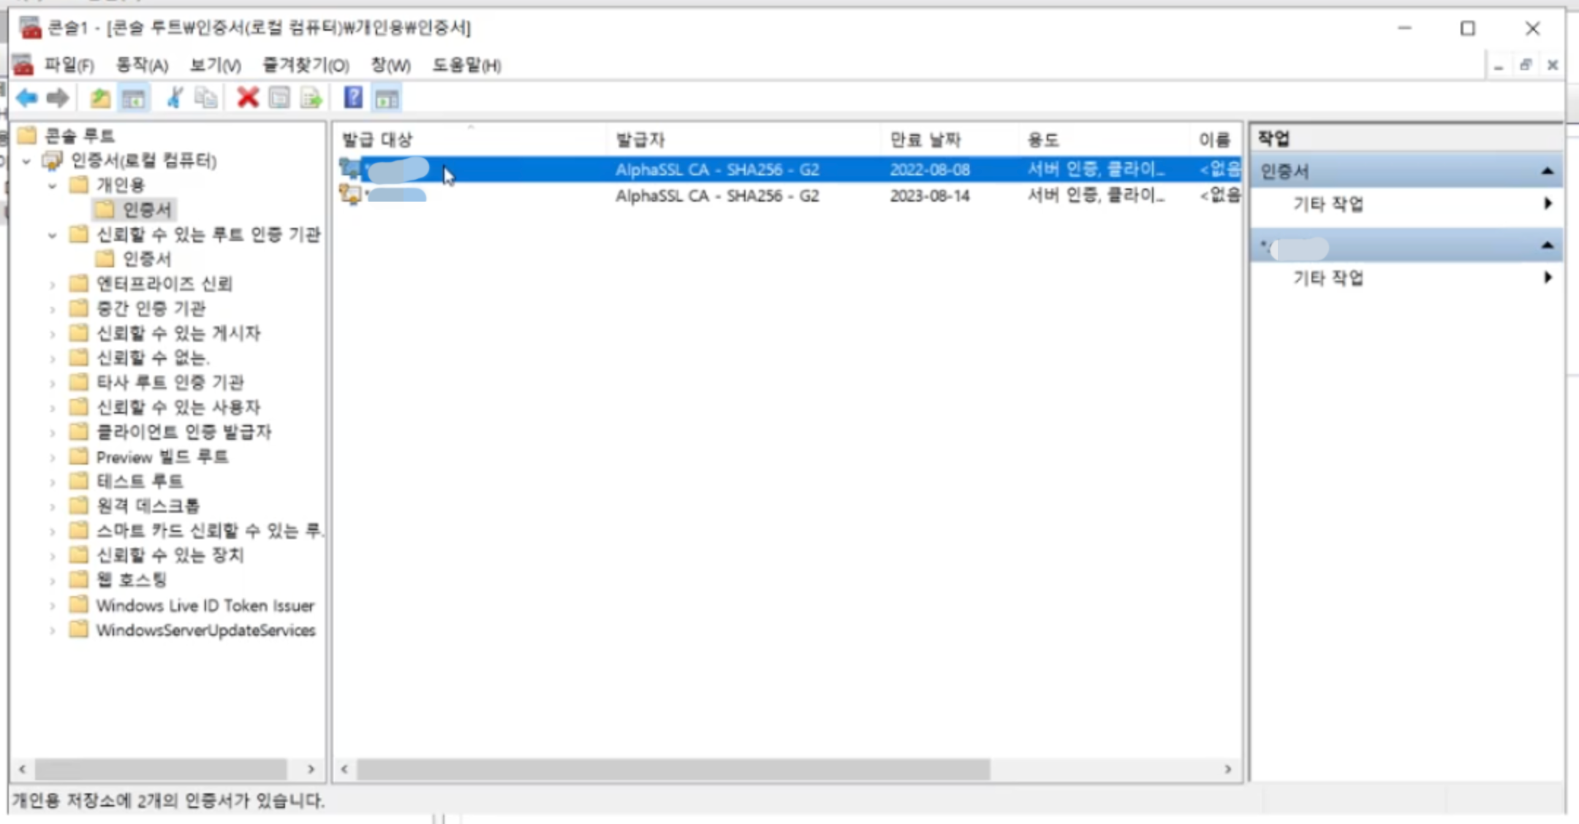Toggle Show/Hide Console Tree icon
The width and height of the screenshot is (1579, 824).
133,98
